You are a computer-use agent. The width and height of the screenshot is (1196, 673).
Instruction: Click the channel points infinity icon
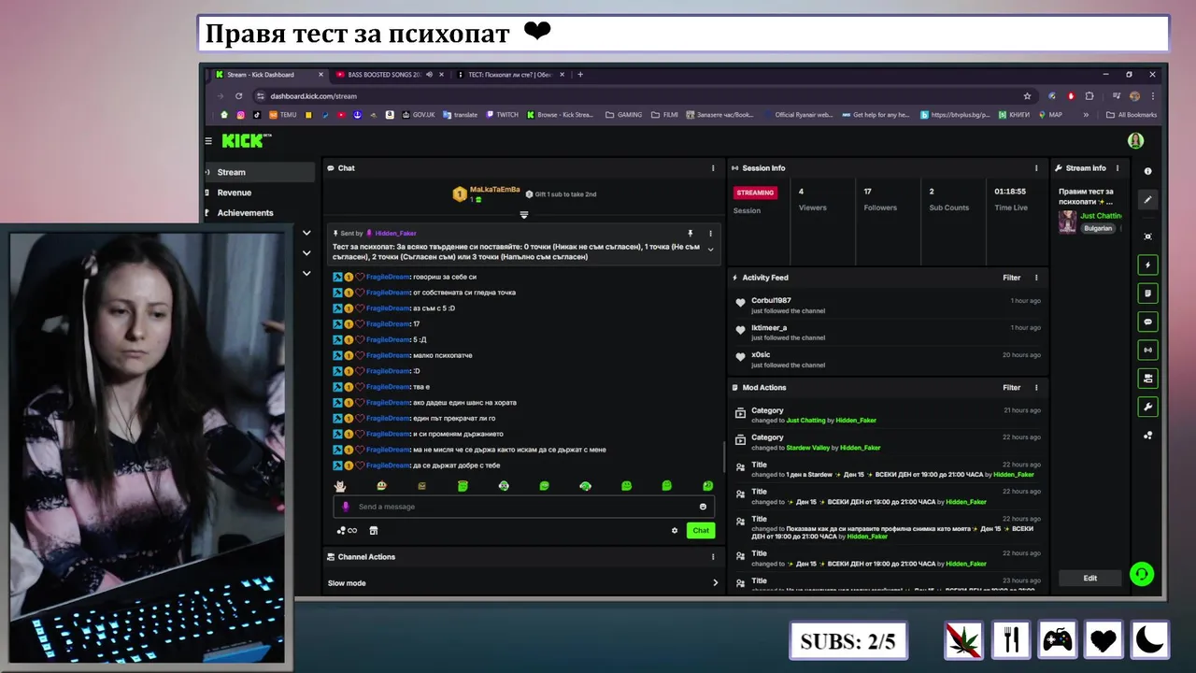click(x=347, y=531)
